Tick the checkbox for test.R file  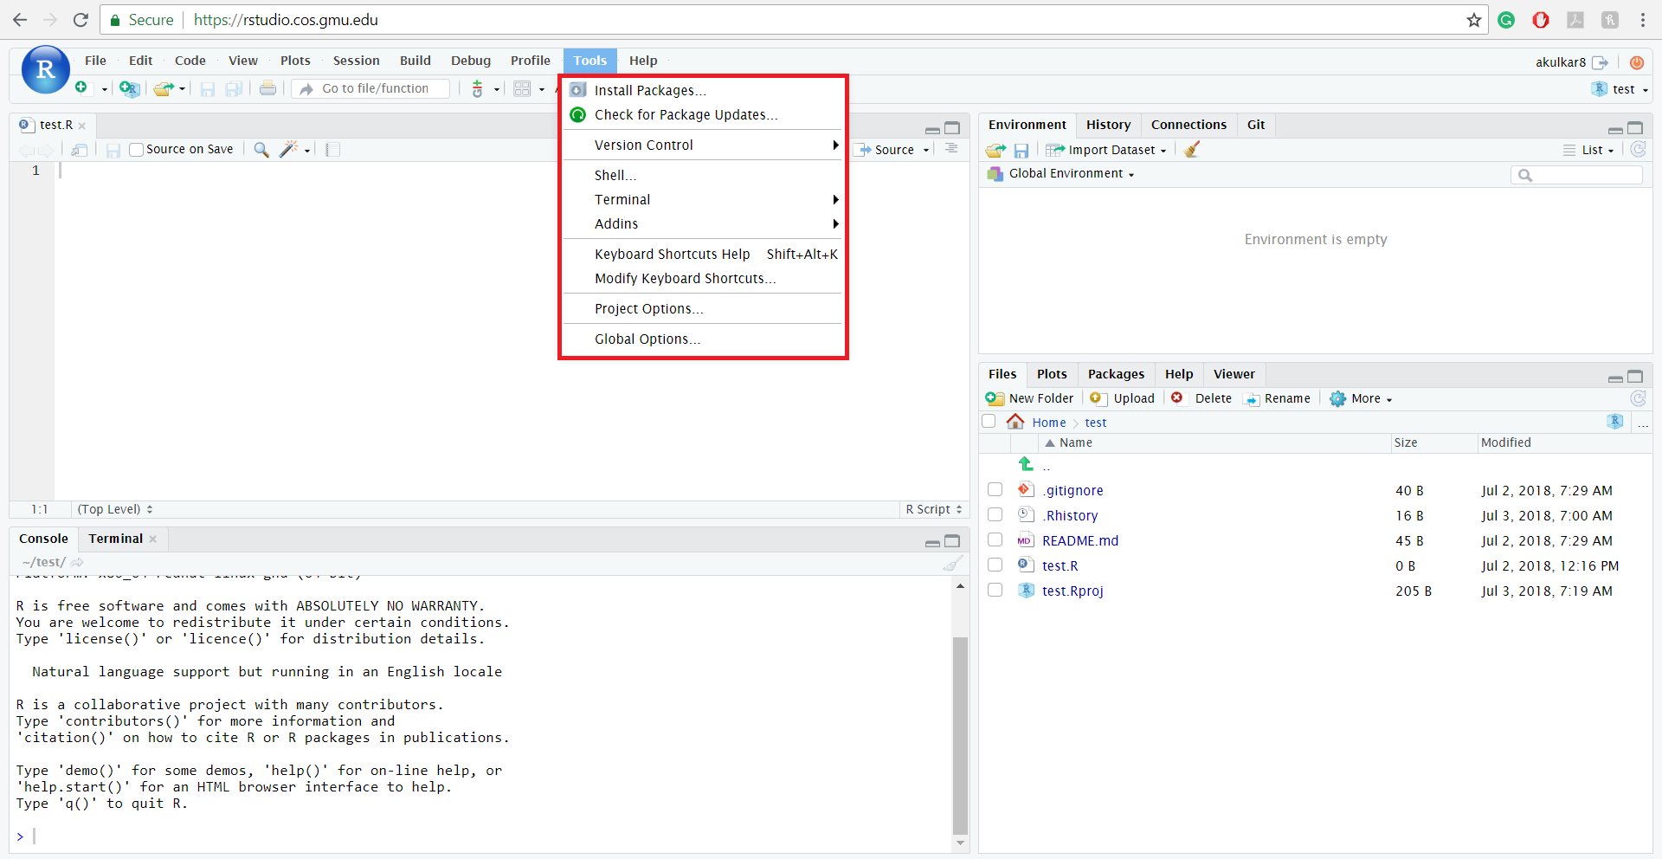[995, 565]
